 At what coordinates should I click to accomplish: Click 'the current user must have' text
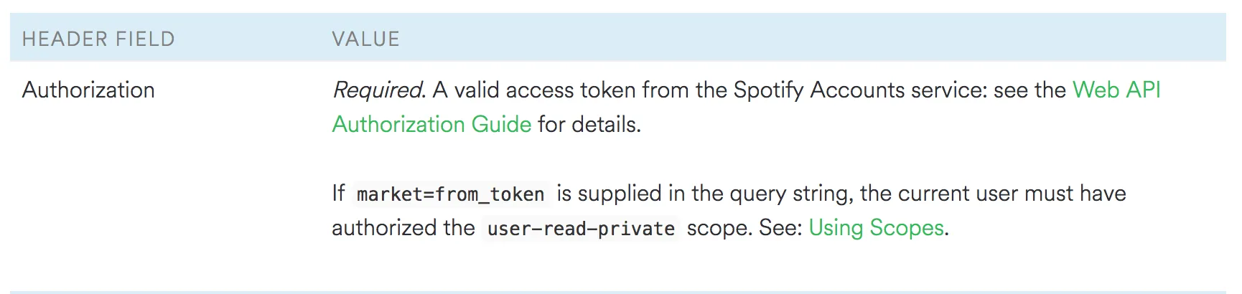[993, 193]
